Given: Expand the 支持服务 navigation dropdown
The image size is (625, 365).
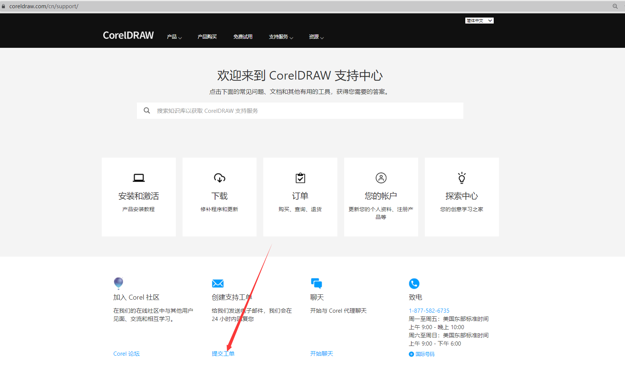Looking at the screenshot, I should (281, 37).
